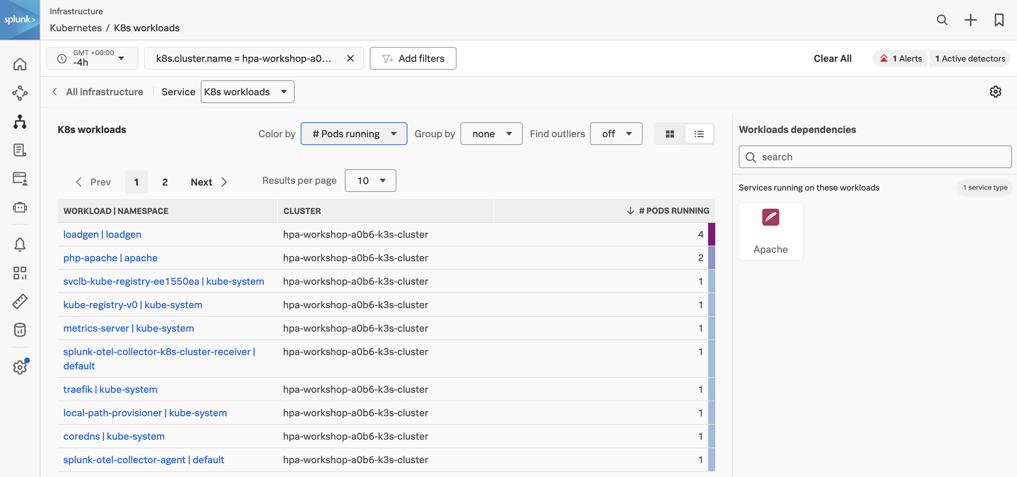
Task: Click the Apache service card
Action: 770,231
